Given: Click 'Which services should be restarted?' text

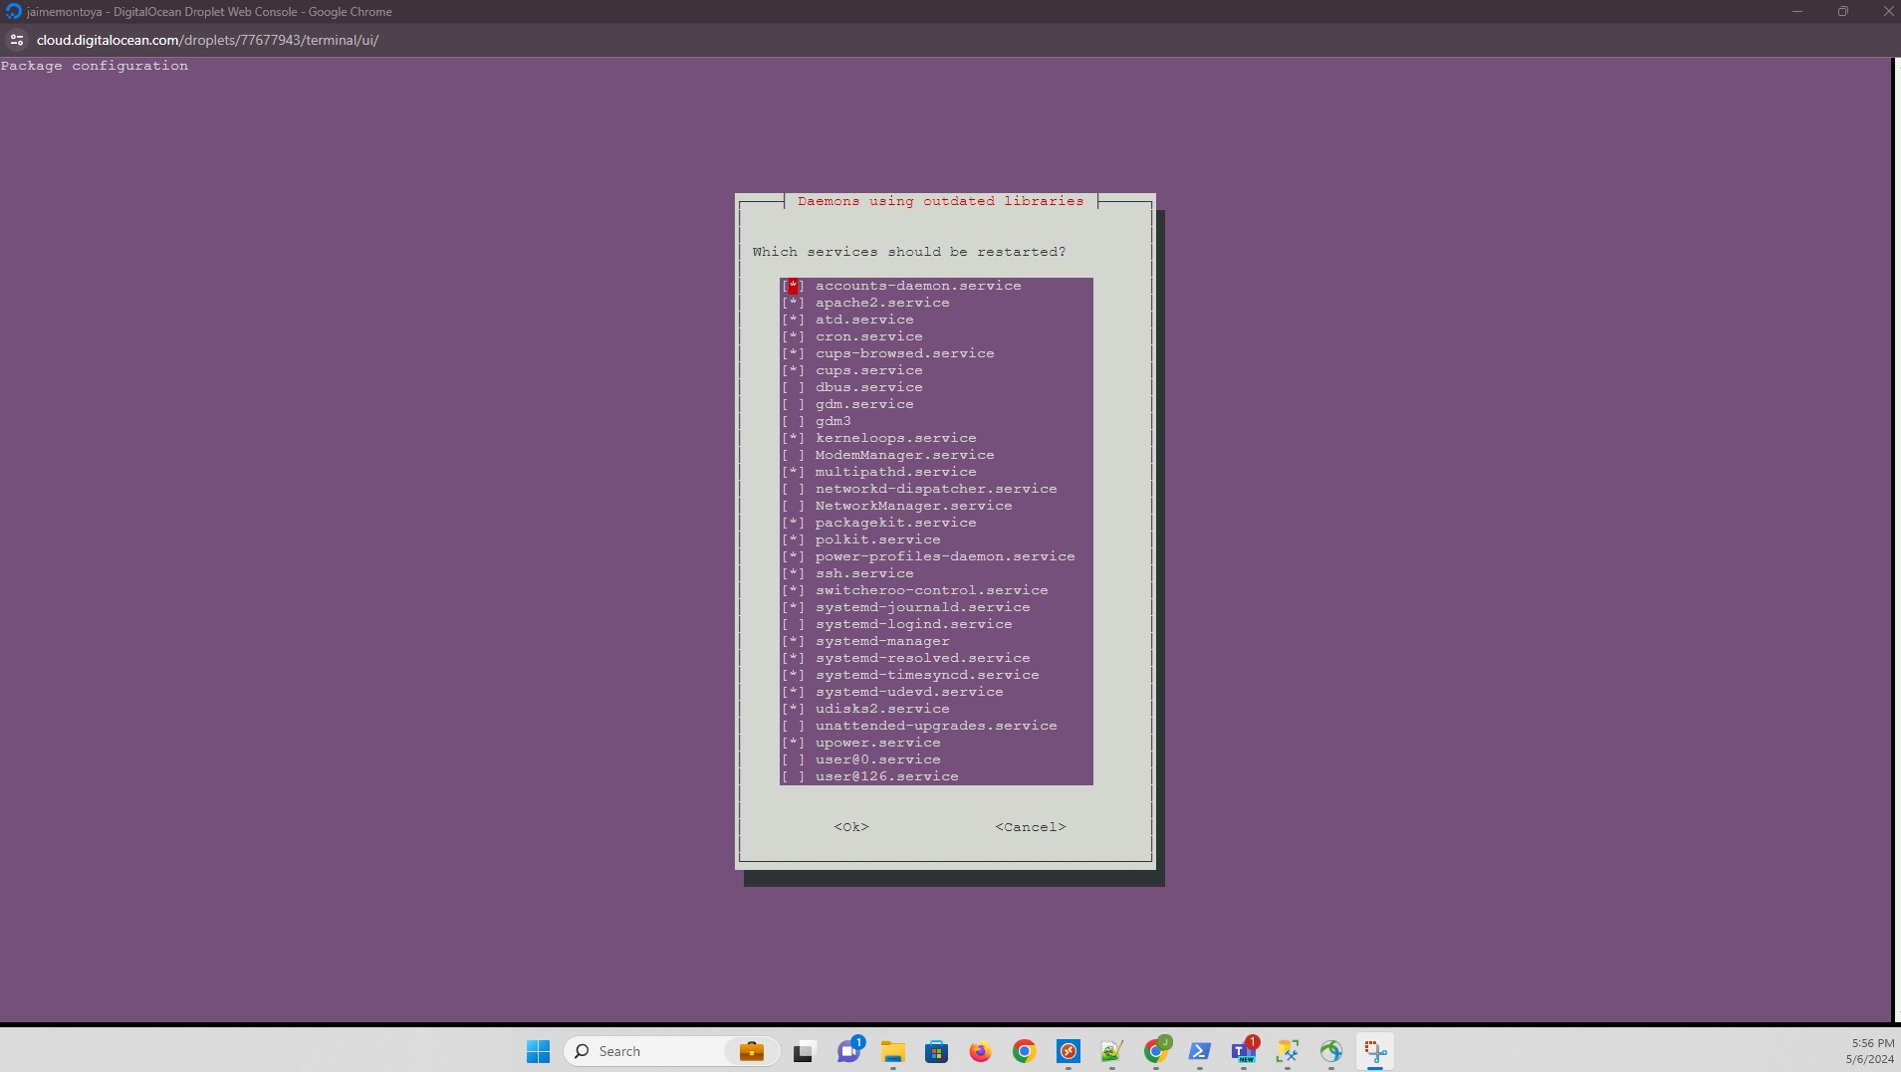Looking at the screenshot, I should 909,252.
